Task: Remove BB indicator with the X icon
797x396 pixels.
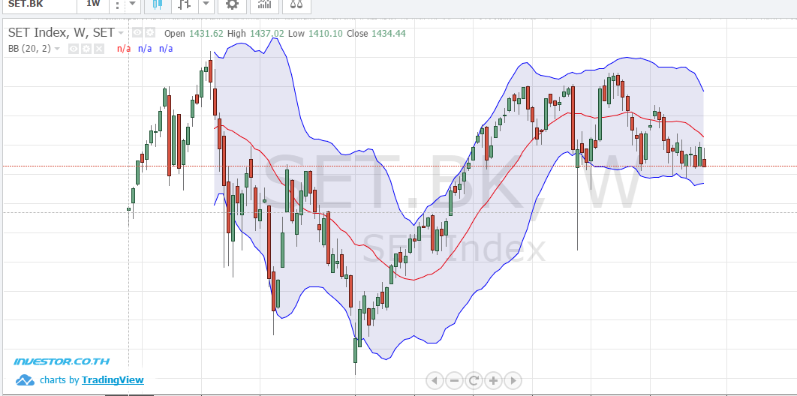Action: pyautogui.click(x=99, y=49)
